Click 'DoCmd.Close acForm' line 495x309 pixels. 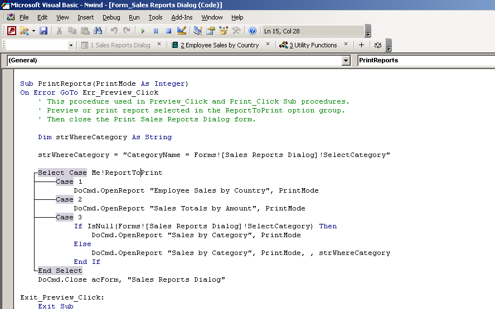pyautogui.click(x=132, y=279)
